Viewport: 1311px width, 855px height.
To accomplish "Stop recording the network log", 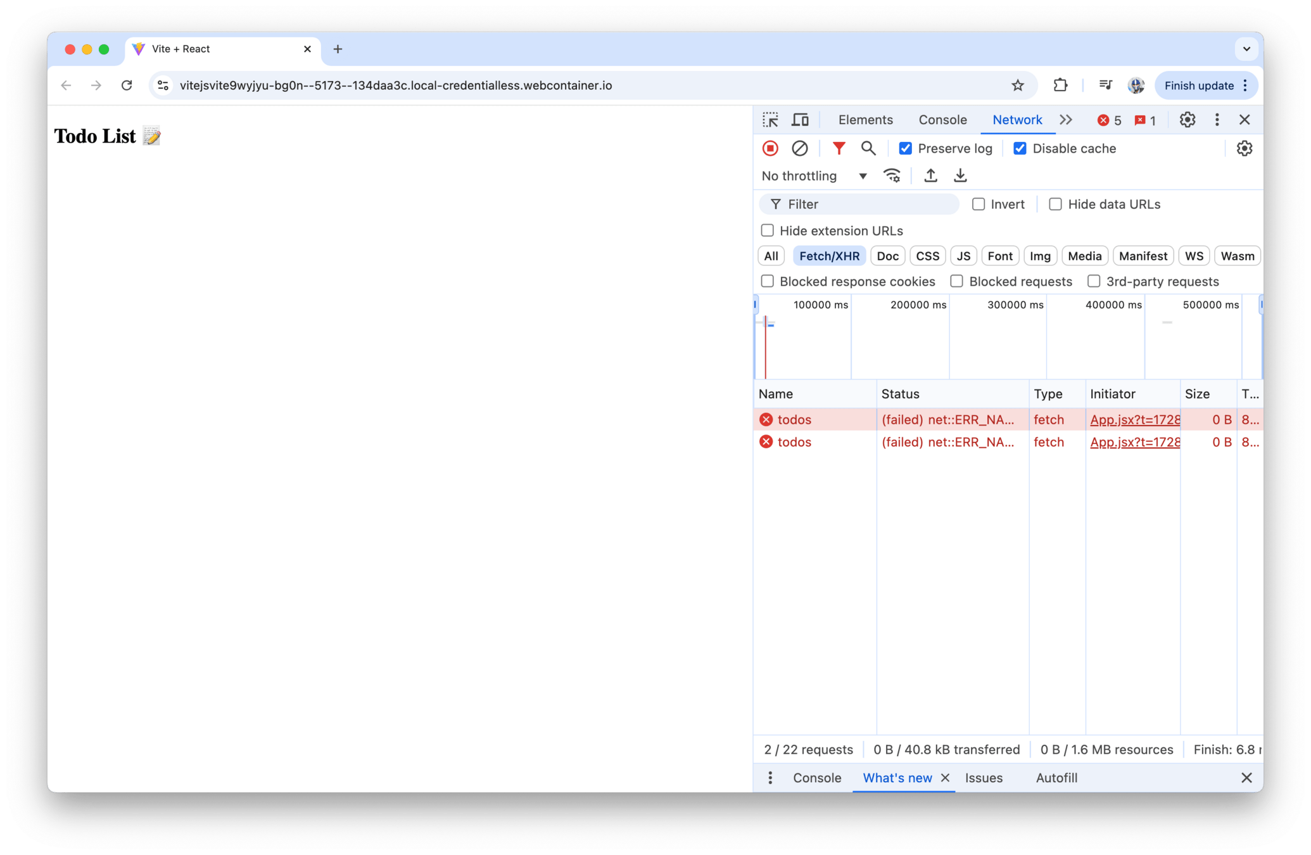I will pyautogui.click(x=770, y=148).
